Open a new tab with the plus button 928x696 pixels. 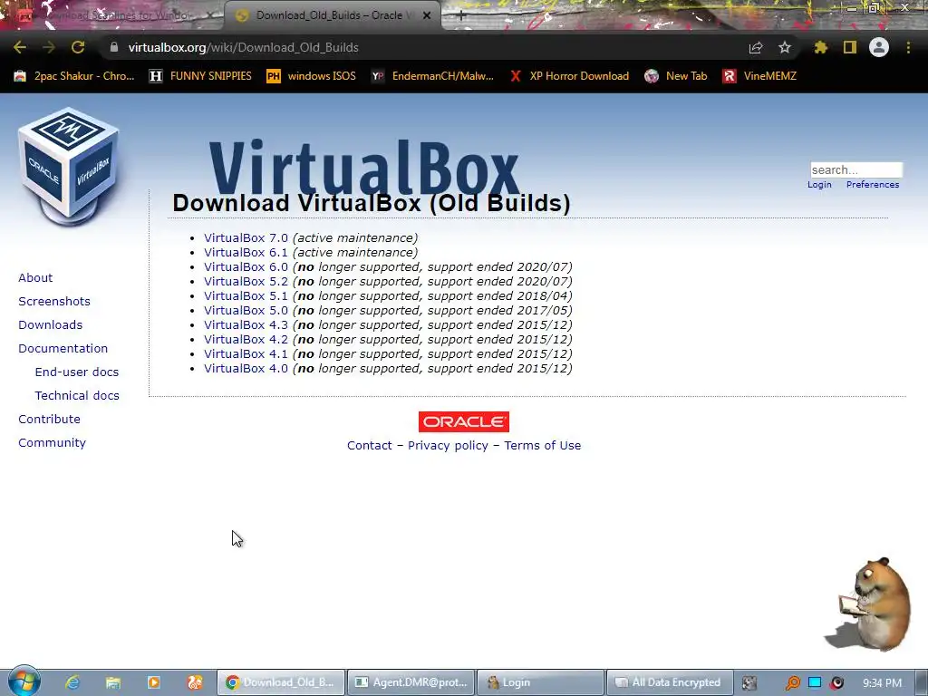tap(461, 16)
